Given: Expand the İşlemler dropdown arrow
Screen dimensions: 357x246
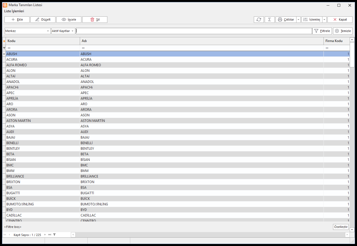Looking at the screenshot, I should pos(324,19).
